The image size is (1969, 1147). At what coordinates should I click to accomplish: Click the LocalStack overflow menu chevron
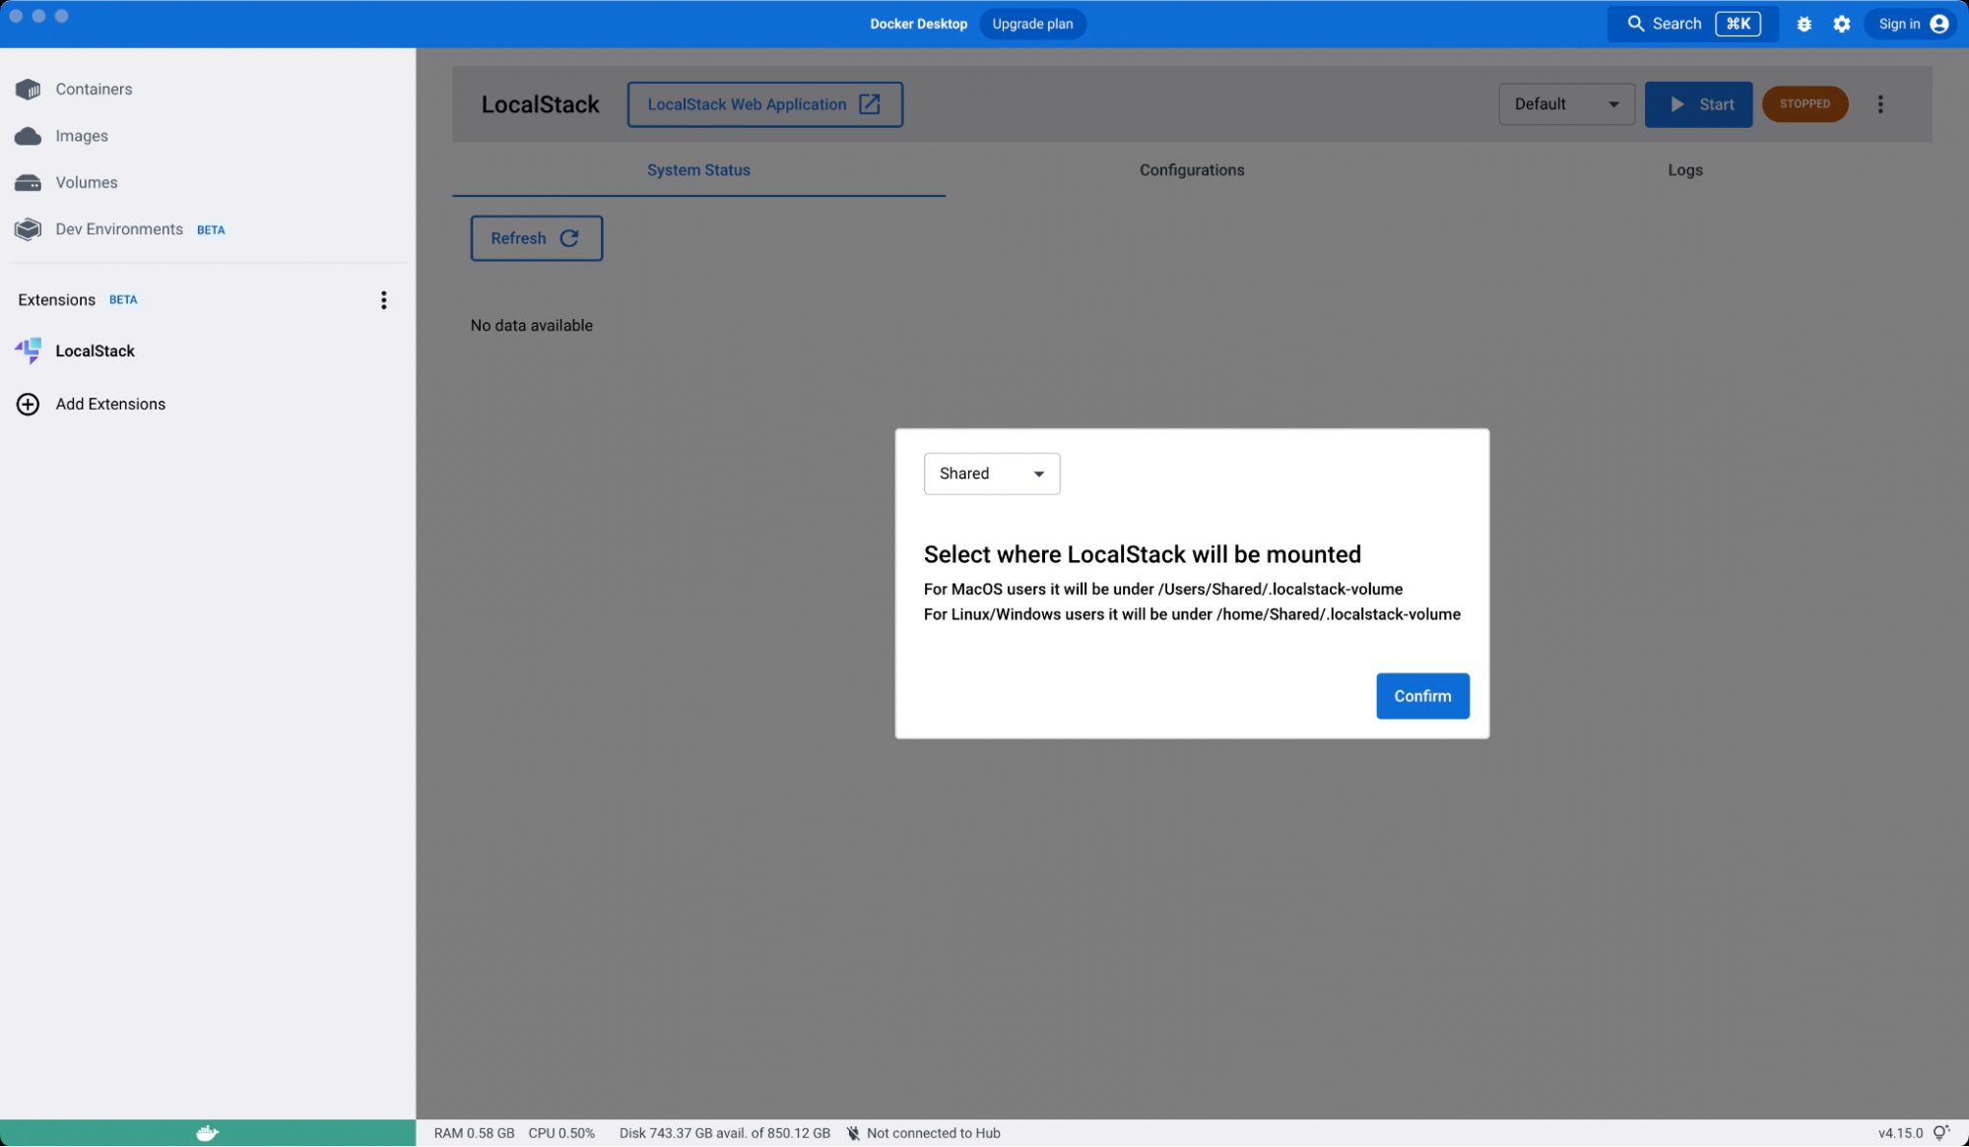point(1880,103)
